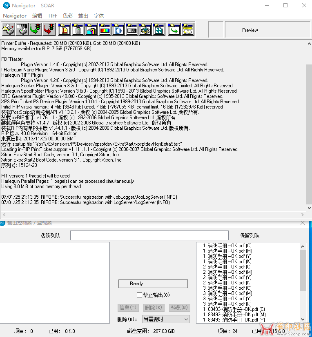
Task: Select '2. 消防手册---OK.pdf (M)' entry
Action: pos(227,272)
